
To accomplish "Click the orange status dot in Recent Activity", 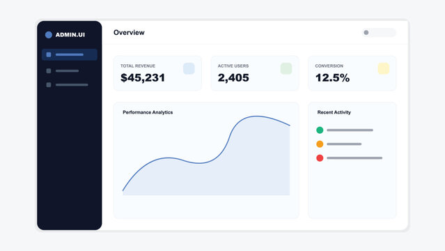I will pyautogui.click(x=320, y=144).
